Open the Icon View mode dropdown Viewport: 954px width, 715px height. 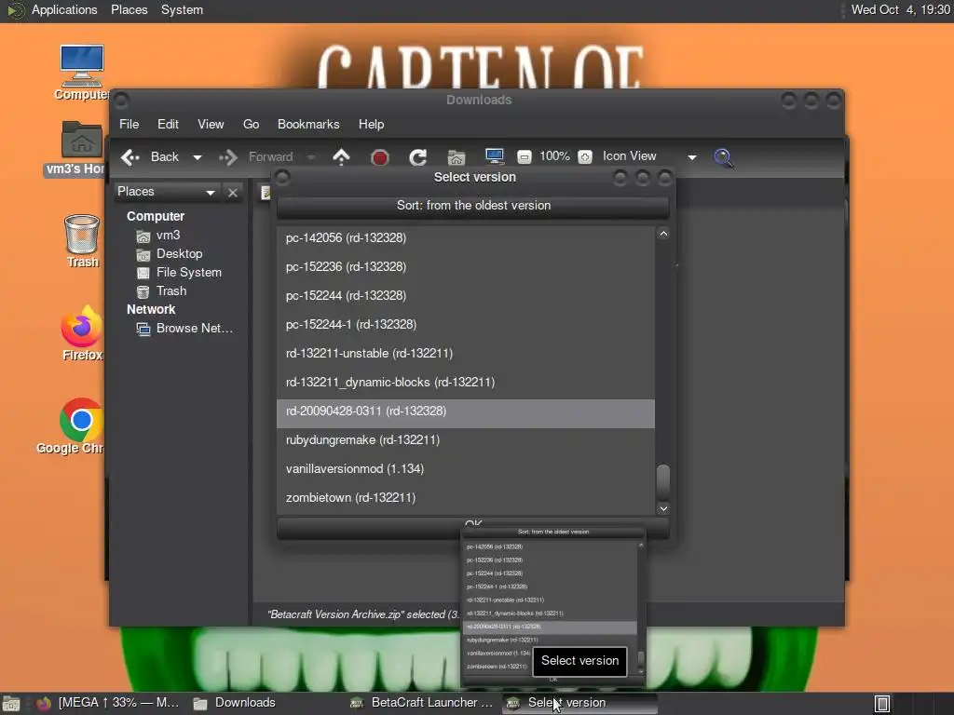649,156
